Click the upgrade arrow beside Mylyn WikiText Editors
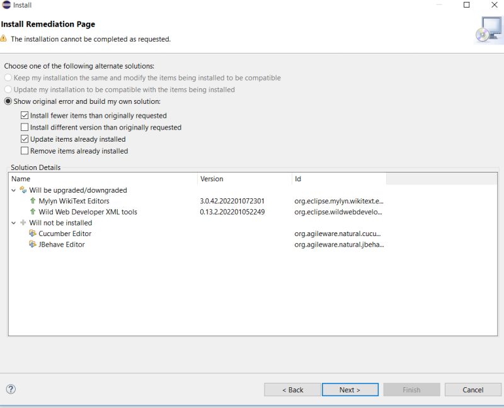 32,202
